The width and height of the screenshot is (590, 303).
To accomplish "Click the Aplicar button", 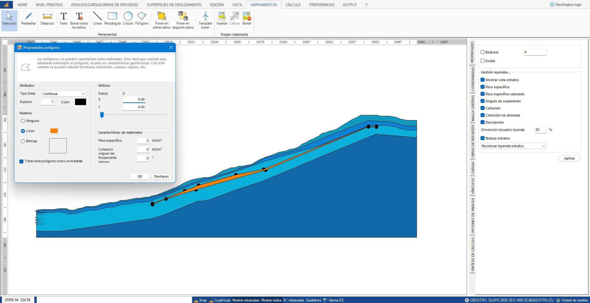I will coord(569,158).
